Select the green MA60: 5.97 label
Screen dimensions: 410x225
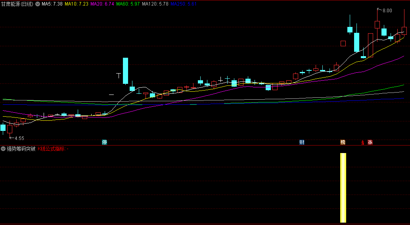(128, 4)
